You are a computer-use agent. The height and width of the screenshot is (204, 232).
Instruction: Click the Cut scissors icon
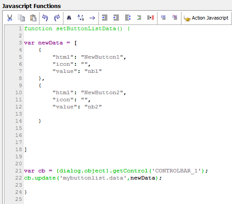[x=10, y=18]
